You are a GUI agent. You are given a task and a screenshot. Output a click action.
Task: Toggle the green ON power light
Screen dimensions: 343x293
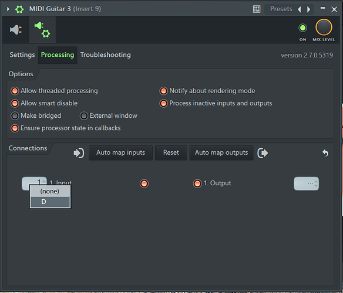pyautogui.click(x=302, y=28)
